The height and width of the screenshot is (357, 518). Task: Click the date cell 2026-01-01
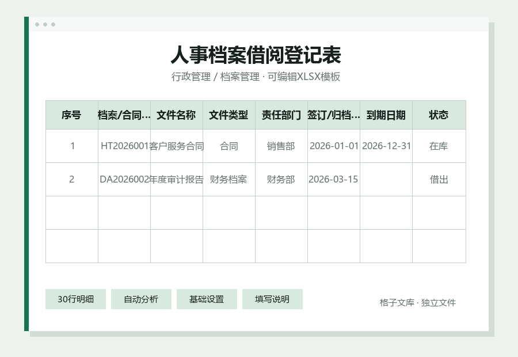334,146
